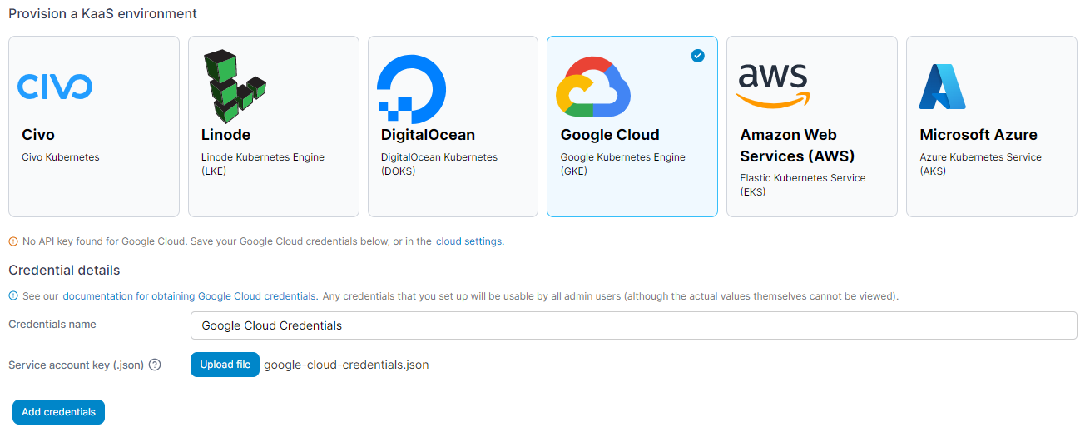Image resolution: width=1085 pixels, height=432 pixels.
Task: Click the Credential details heading
Action: point(64,270)
